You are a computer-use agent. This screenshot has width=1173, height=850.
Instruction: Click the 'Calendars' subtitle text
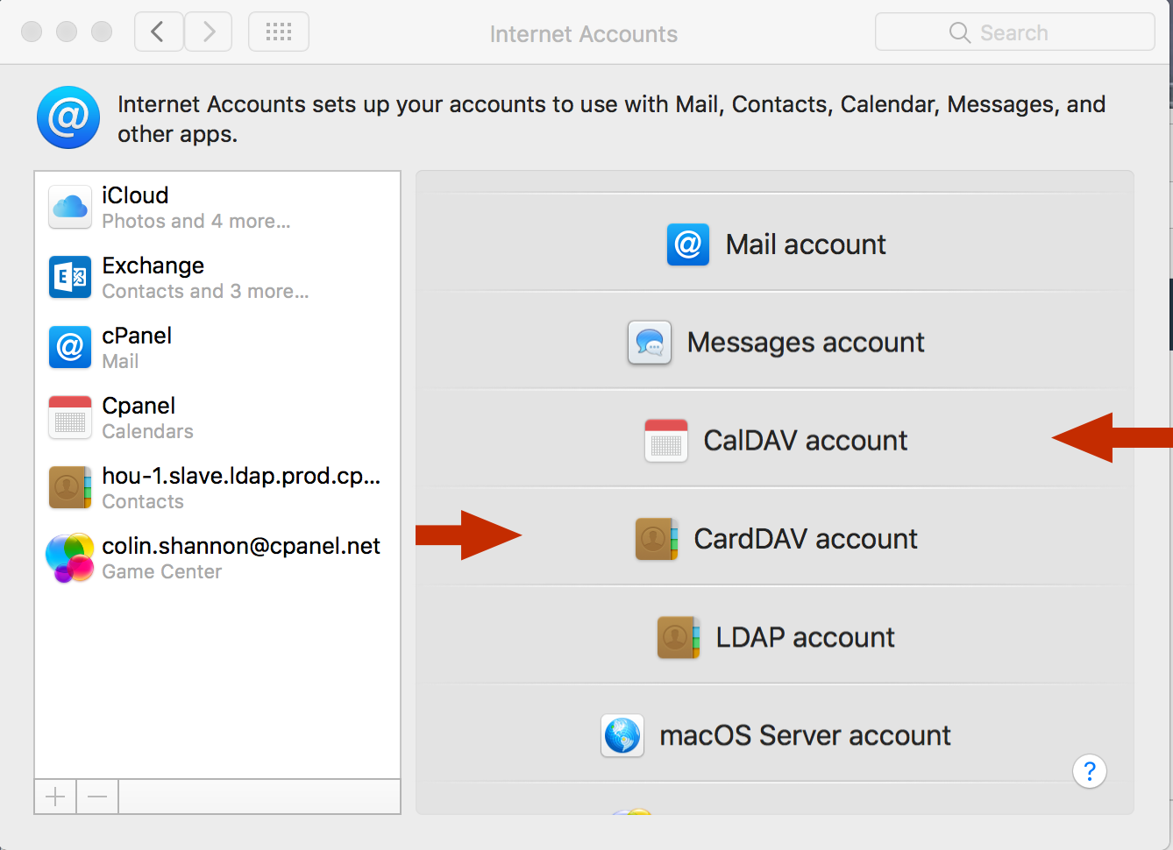[x=147, y=431]
